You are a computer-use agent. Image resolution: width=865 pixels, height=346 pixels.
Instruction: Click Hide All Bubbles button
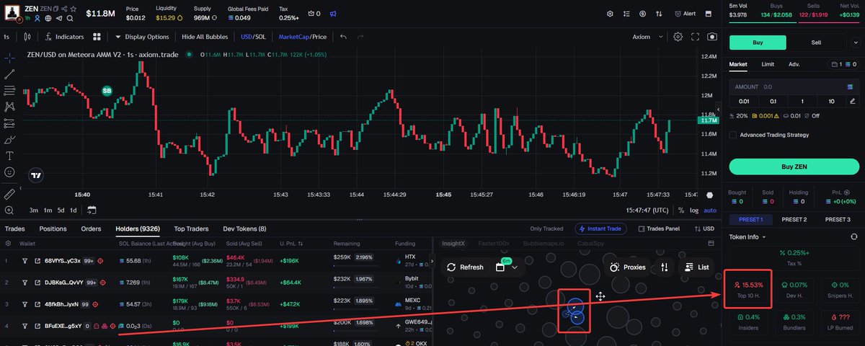[205, 37]
